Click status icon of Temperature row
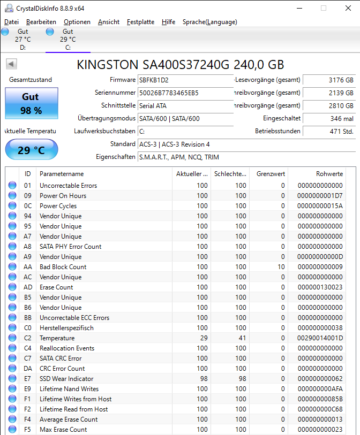The height and width of the screenshot is (435, 360). coord(12,338)
